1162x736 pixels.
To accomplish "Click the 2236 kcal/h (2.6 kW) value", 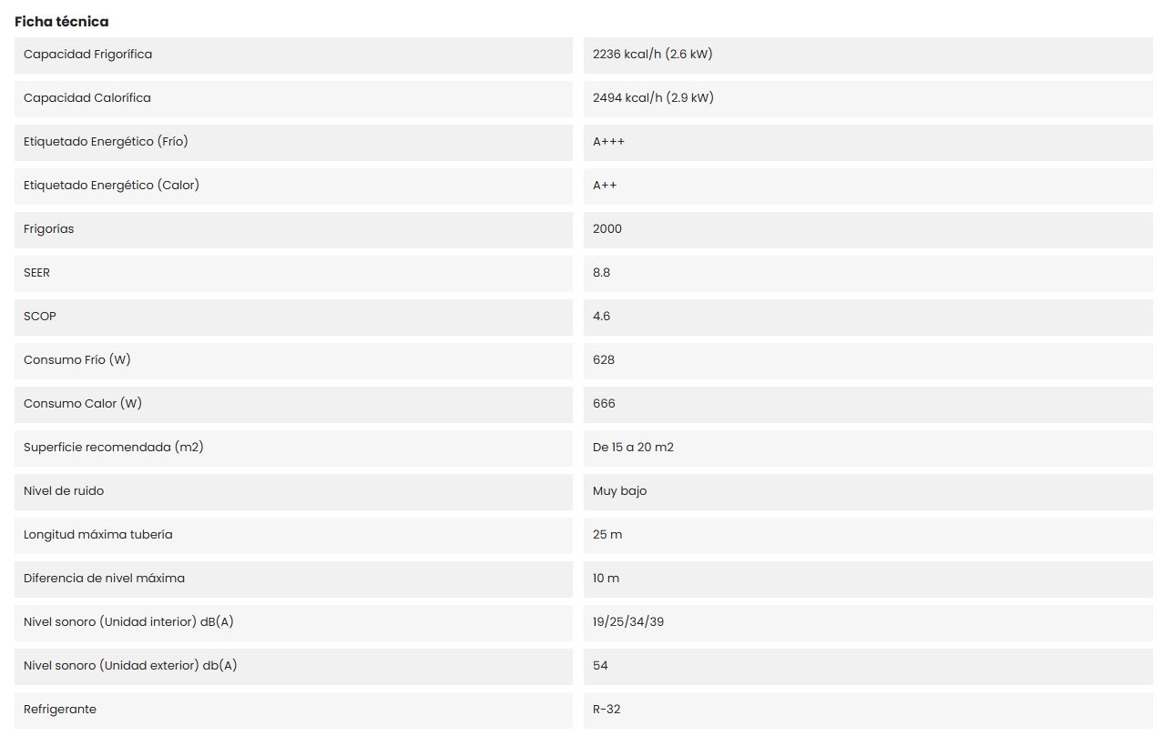I will [652, 55].
